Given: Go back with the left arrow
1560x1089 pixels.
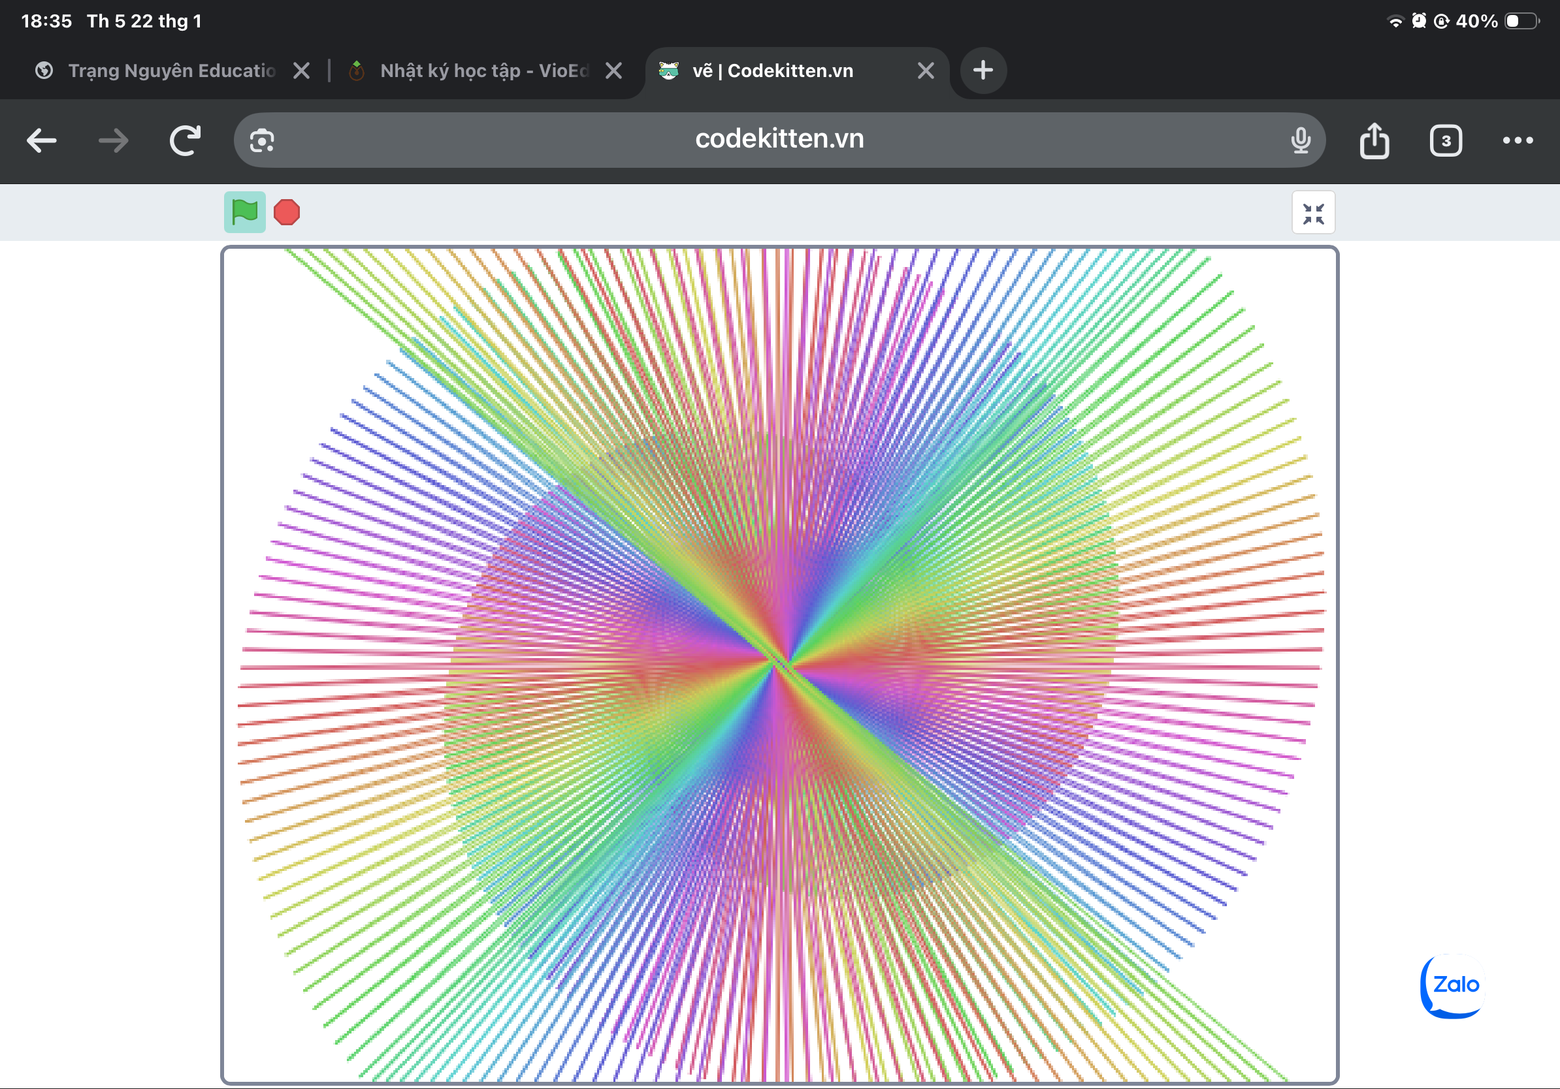Looking at the screenshot, I should click(x=41, y=140).
